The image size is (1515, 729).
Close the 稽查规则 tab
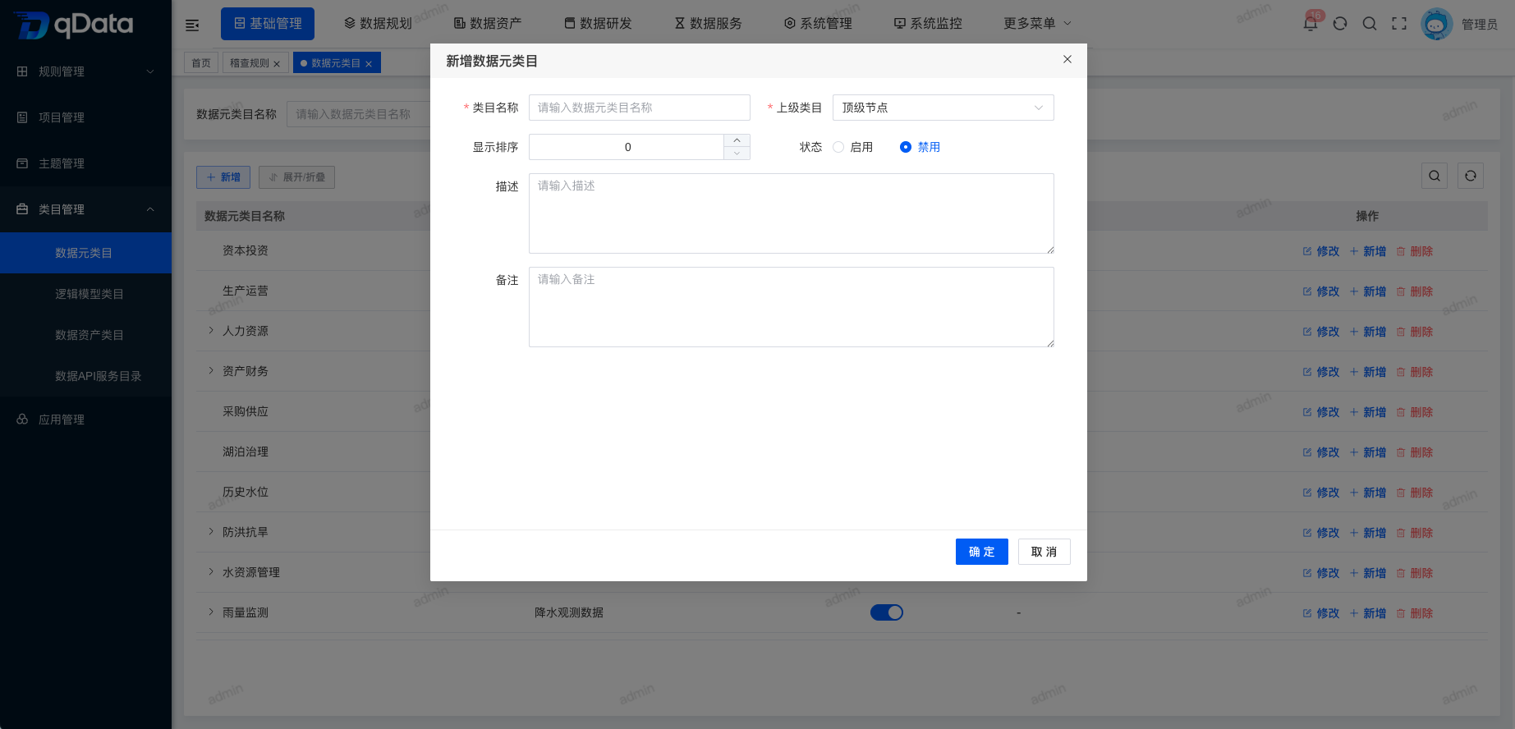pyautogui.click(x=277, y=64)
